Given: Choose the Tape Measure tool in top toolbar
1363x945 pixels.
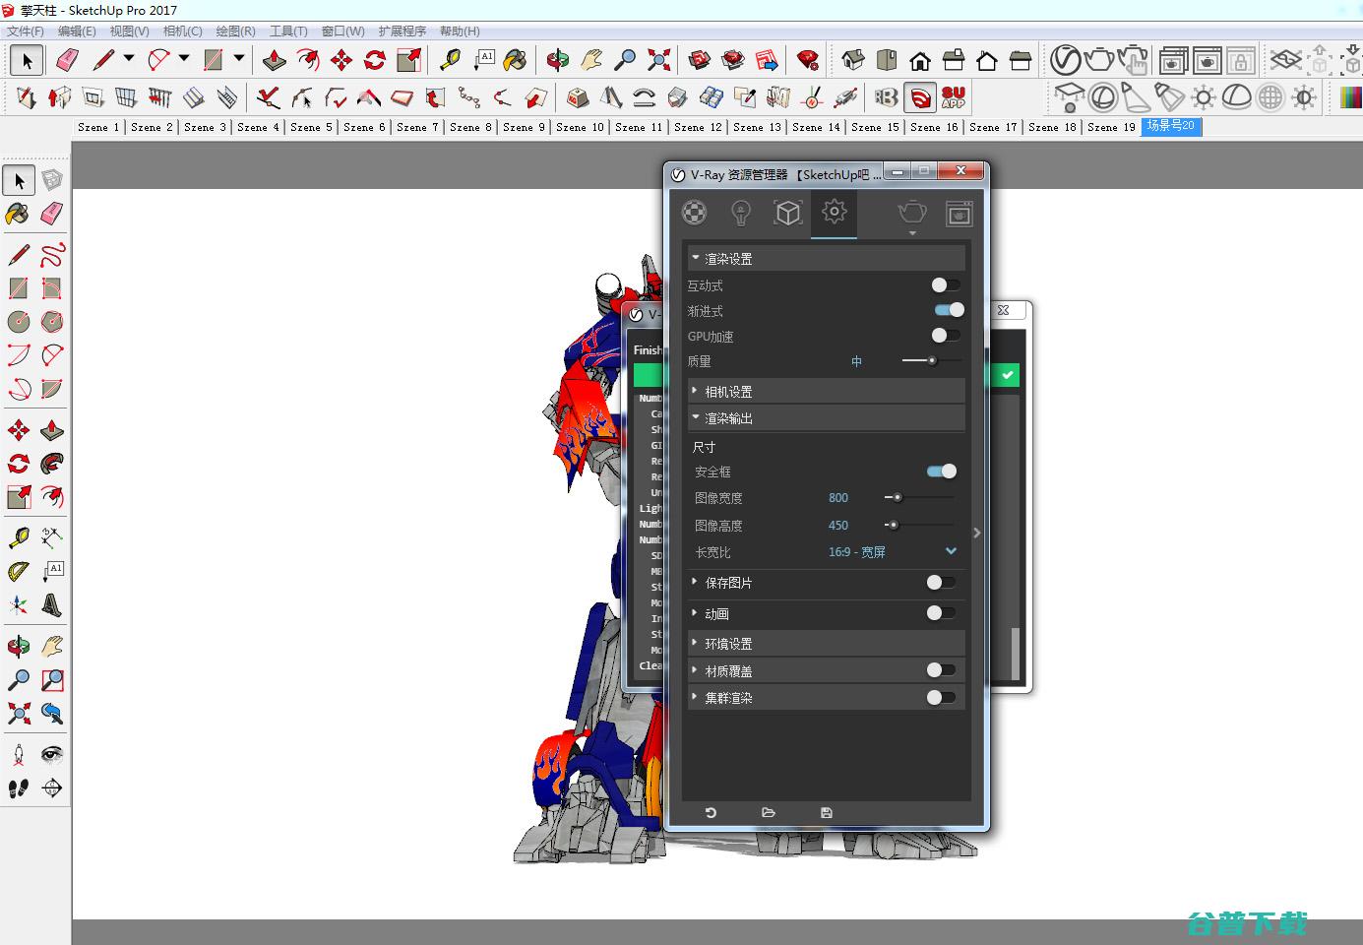Looking at the screenshot, I should point(450,60).
